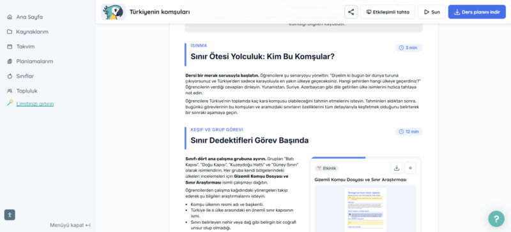The image size is (511, 232).
Task: Click the parrot logo in the header
Action: click(113, 12)
